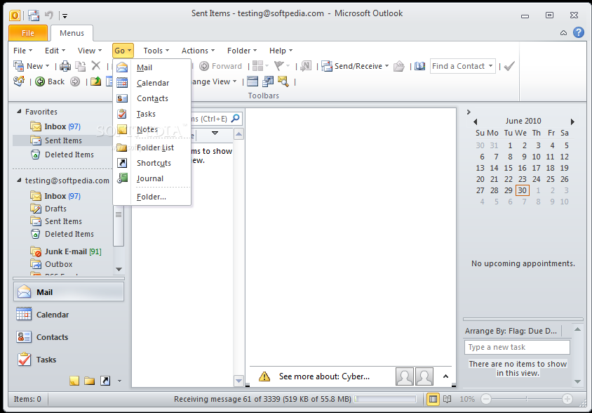Image resolution: width=592 pixels, height=413 pixels.
Task: Click the Outlook application icon in the title bar
Action: click(14, 15)
